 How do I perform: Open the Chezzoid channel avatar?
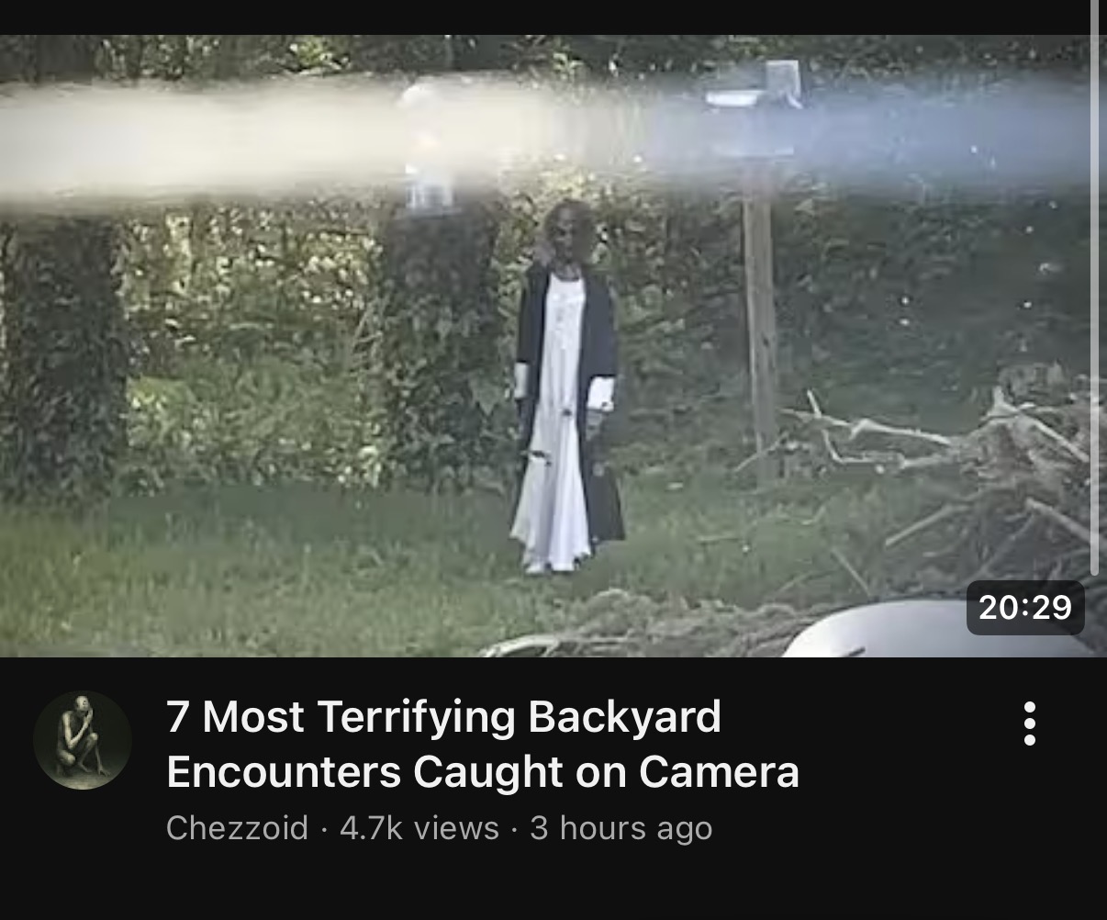[x=83, y=740]
